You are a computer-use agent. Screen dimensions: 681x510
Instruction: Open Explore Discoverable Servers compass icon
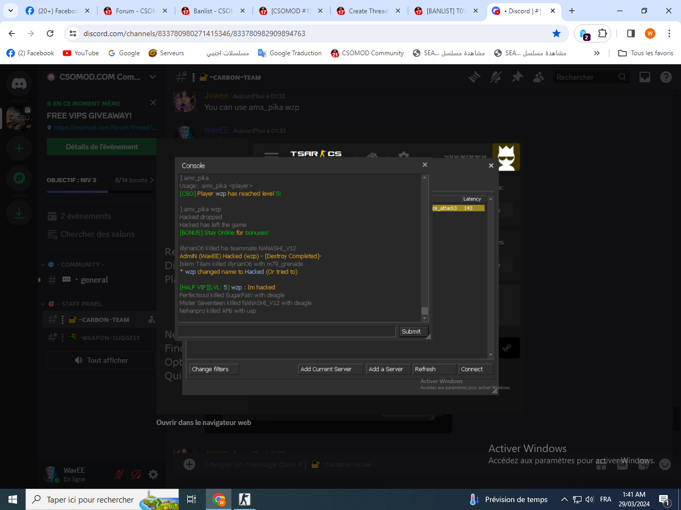(x=19, y=178)
